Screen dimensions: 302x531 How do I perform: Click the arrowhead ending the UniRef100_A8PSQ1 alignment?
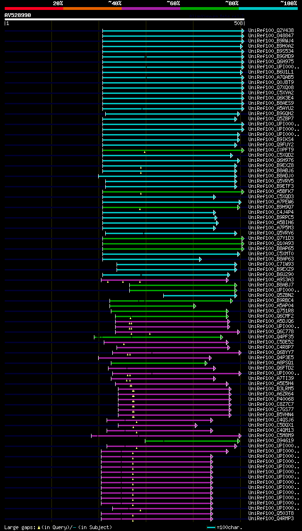tap(206, 363)
